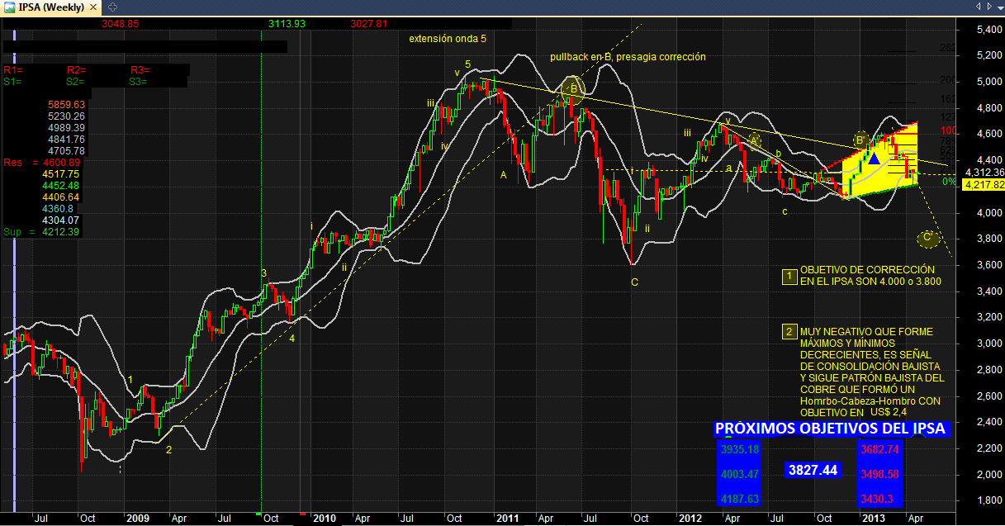Click the IPSA chart icon in the tab
This screenshot has width=1005, height=526.
[10, 7]
